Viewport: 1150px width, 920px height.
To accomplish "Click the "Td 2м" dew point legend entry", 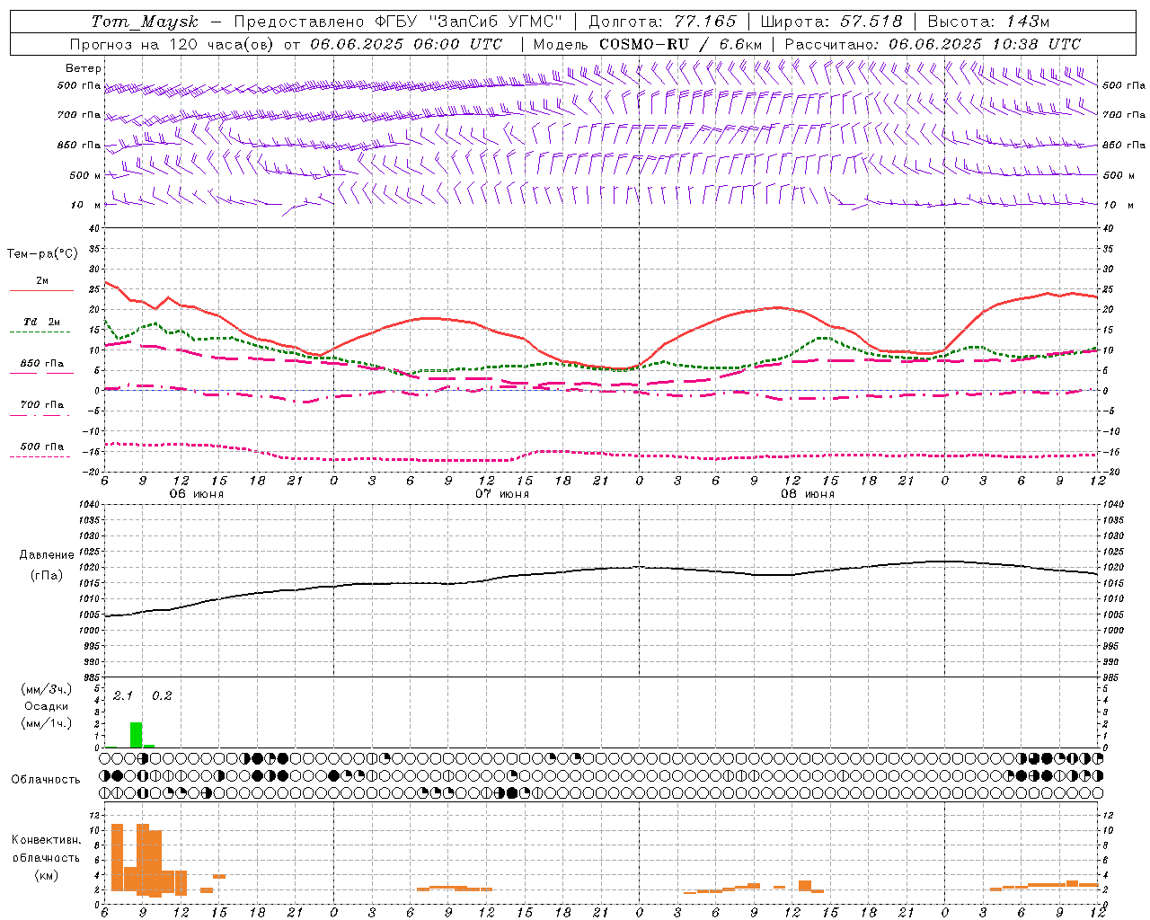I will (x=42, y=322).
